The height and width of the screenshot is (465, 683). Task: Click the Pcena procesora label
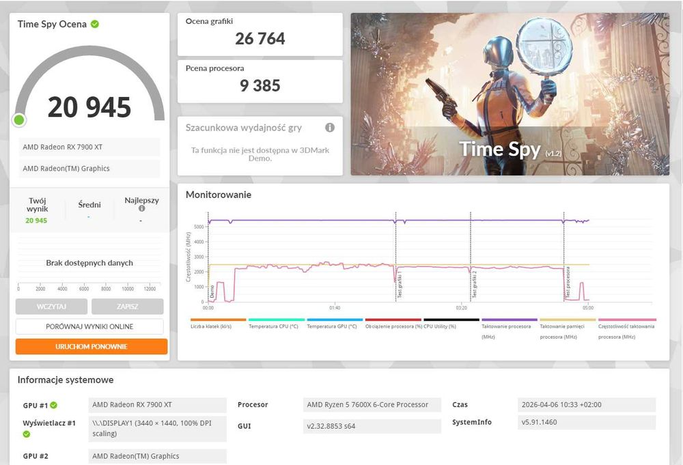(214, 68)
